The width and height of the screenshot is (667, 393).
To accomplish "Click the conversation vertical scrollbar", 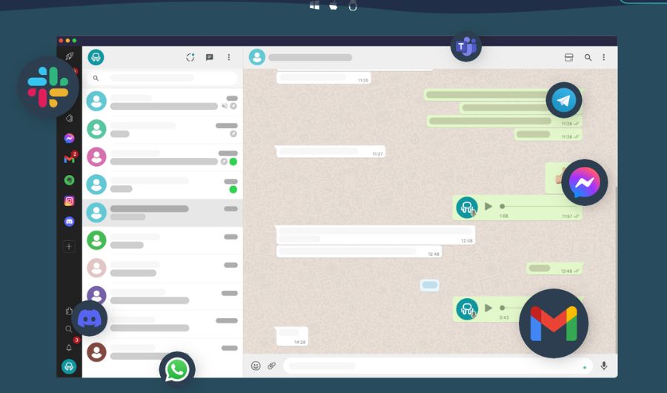I will point(616,268).
